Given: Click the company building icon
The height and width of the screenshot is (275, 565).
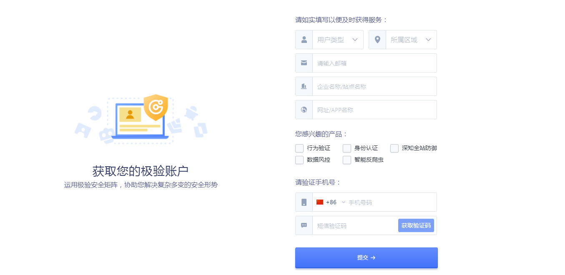Looking at the screenshot, I should coord(304,86).
